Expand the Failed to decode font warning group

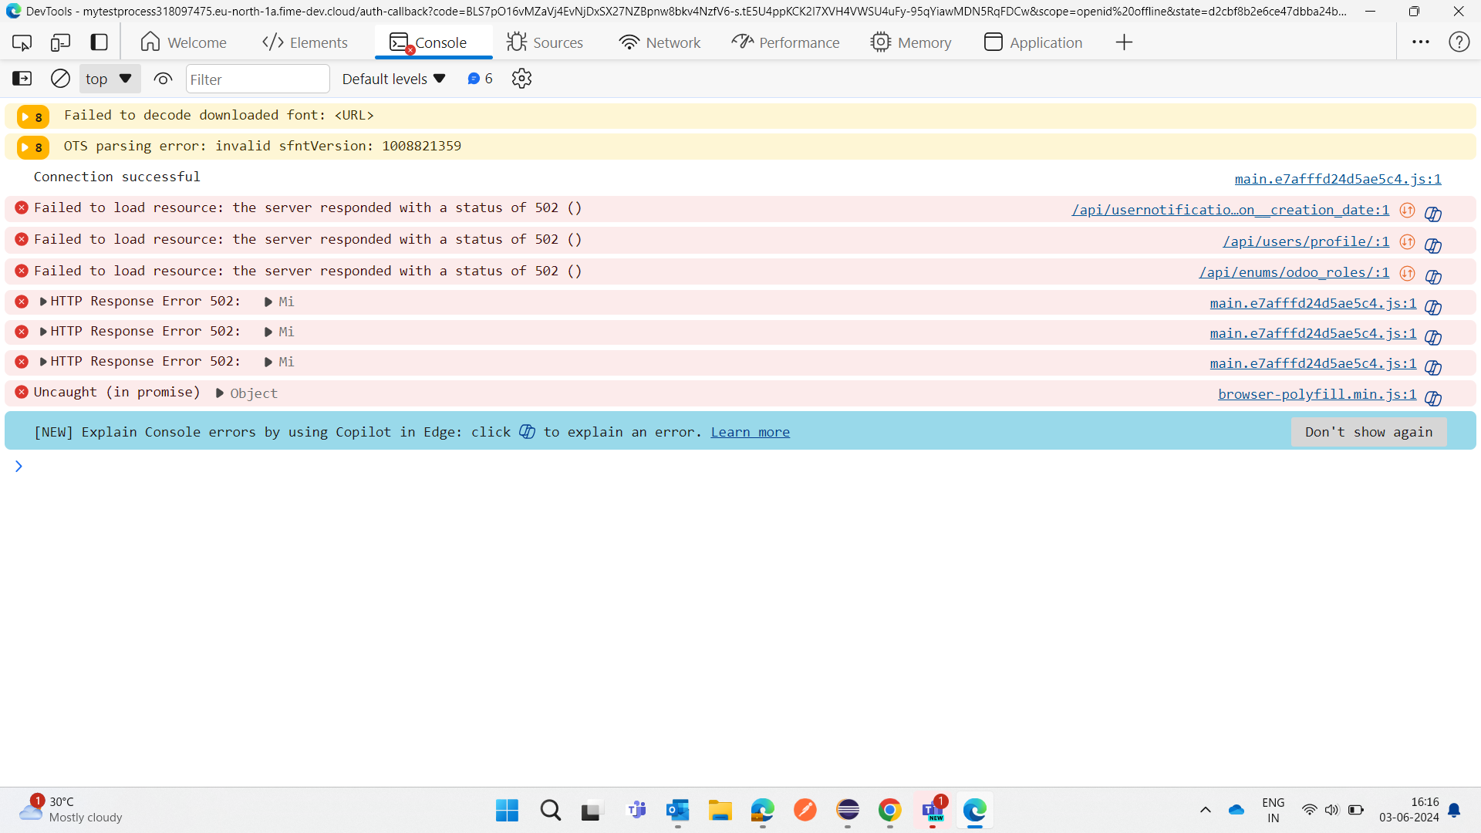25,116
